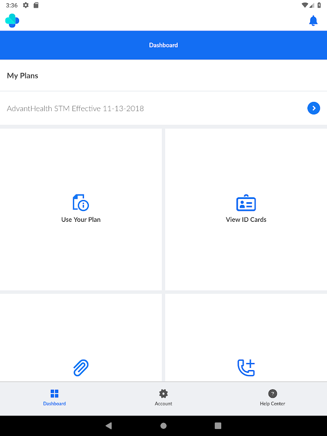Click the My Plans heading
The height and width of the screenshot is (436, 327).
(22, 76)
